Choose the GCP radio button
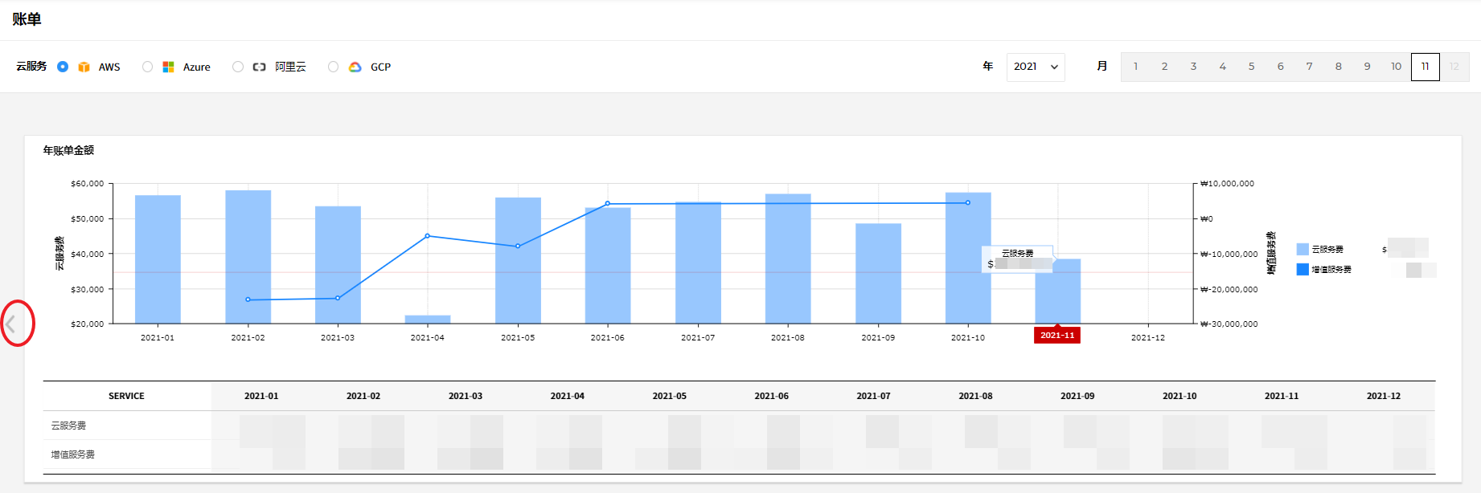This screenshot has width=1481, height=493. click(333, 67)
